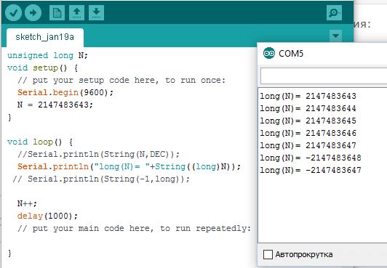This screenshot has height=268, width=387.
Task: Click the 'N = 2147483643;' code line
Action: pyautogui.click(x=55, y=105)
